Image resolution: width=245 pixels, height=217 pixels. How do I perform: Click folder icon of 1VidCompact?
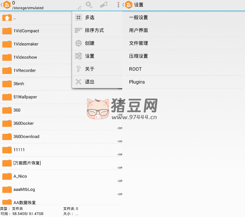pos(7,31)
